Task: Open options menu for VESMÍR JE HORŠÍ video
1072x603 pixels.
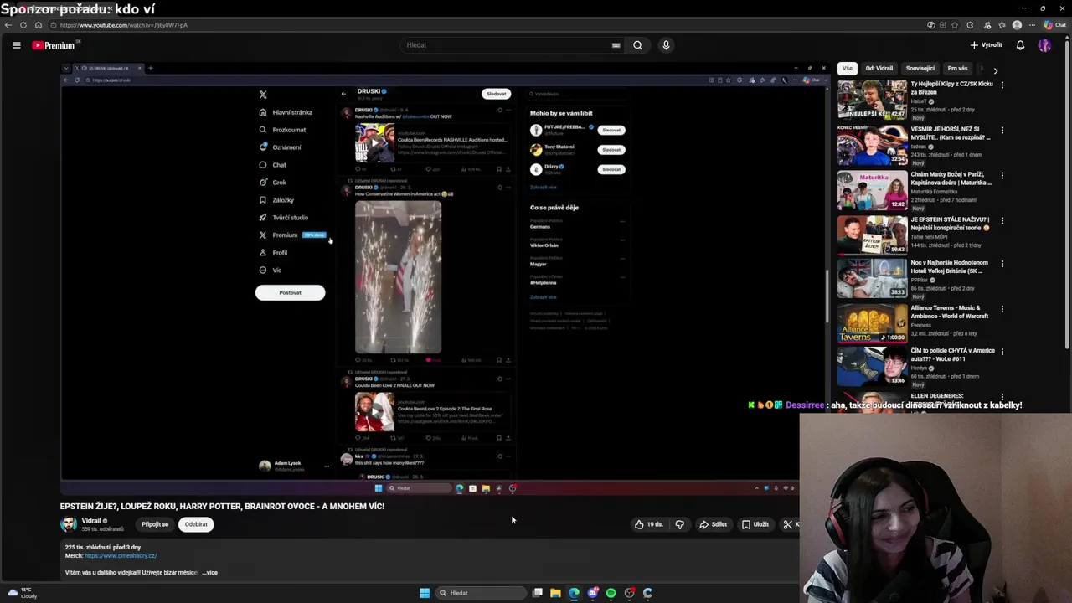Action: (1002, 130)
